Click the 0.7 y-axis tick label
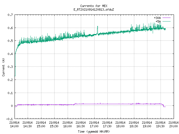Viewport: 179px width, 134px height. (10, 15)
